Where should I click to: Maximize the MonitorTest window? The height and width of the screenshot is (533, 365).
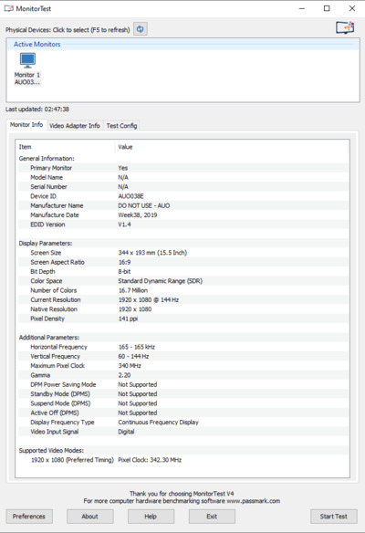pyautogui.click(x=327, y=8)
